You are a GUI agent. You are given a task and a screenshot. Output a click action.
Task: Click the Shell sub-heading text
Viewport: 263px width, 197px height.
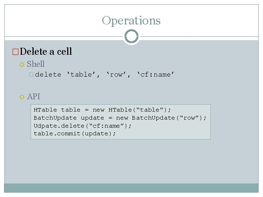36,64
